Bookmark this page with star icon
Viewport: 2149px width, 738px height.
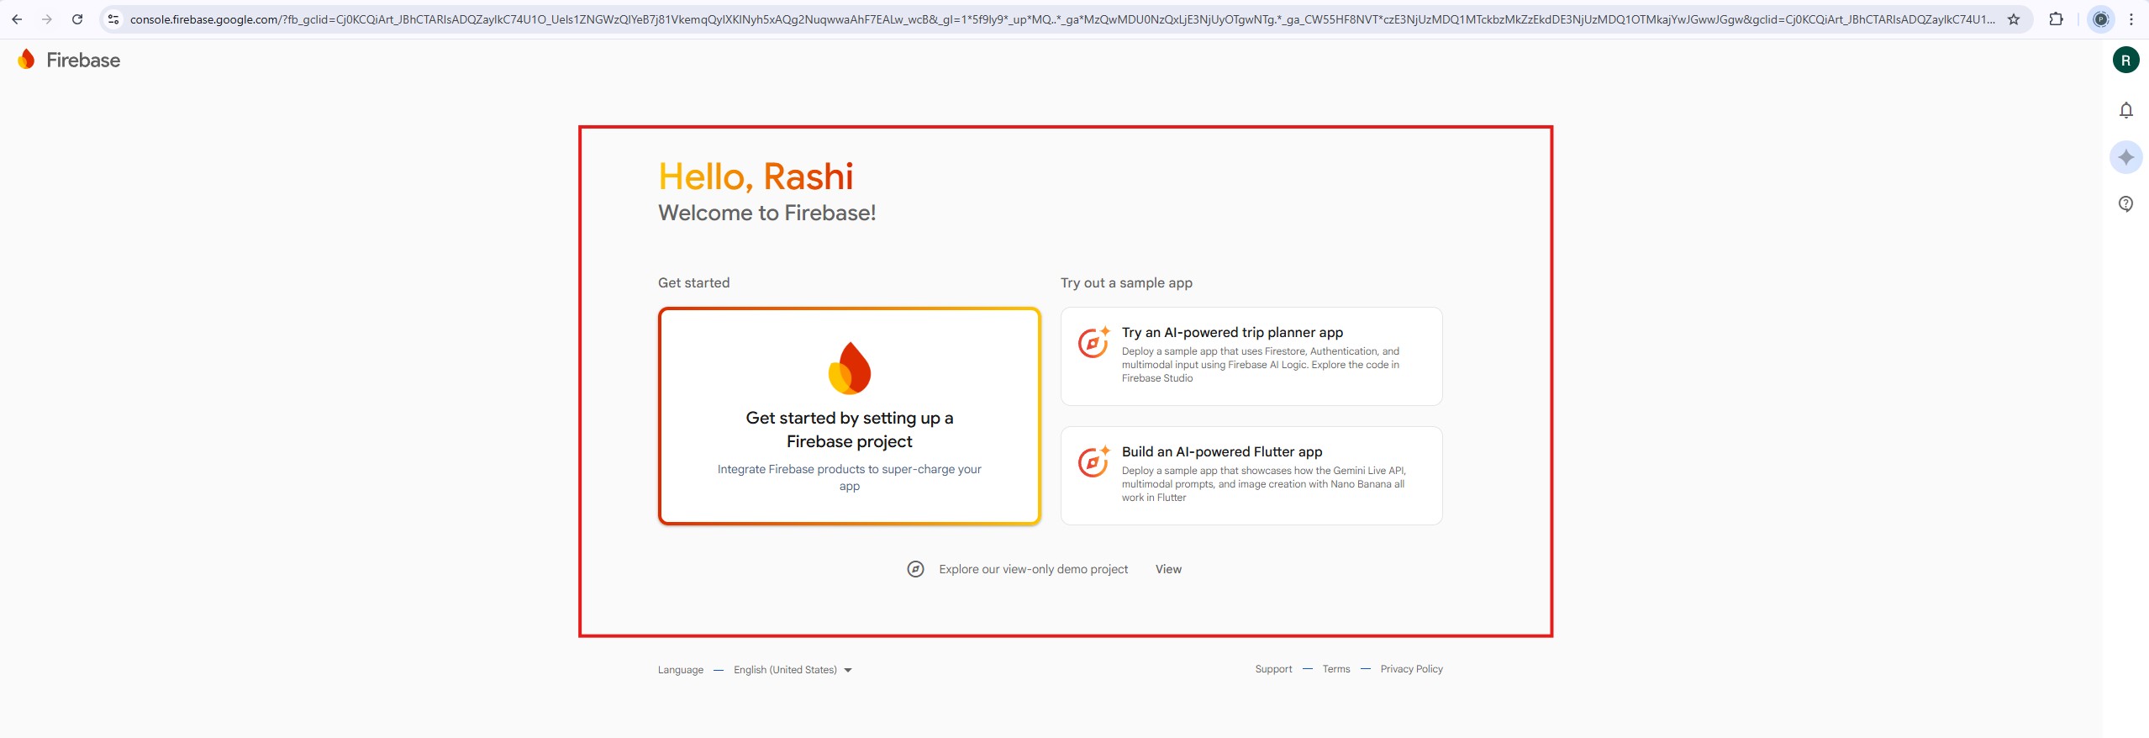(x=2014, y=19)
